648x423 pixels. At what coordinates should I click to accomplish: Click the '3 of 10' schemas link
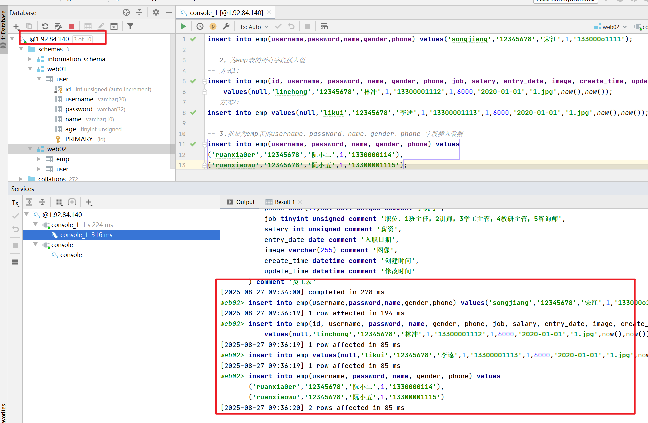[83, 39]
